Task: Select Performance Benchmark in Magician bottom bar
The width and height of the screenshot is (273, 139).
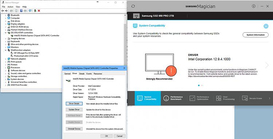Action: 173,98
